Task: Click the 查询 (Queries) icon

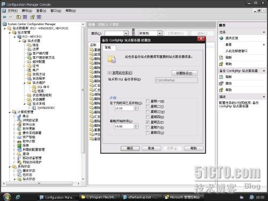Action: (19, 154)
